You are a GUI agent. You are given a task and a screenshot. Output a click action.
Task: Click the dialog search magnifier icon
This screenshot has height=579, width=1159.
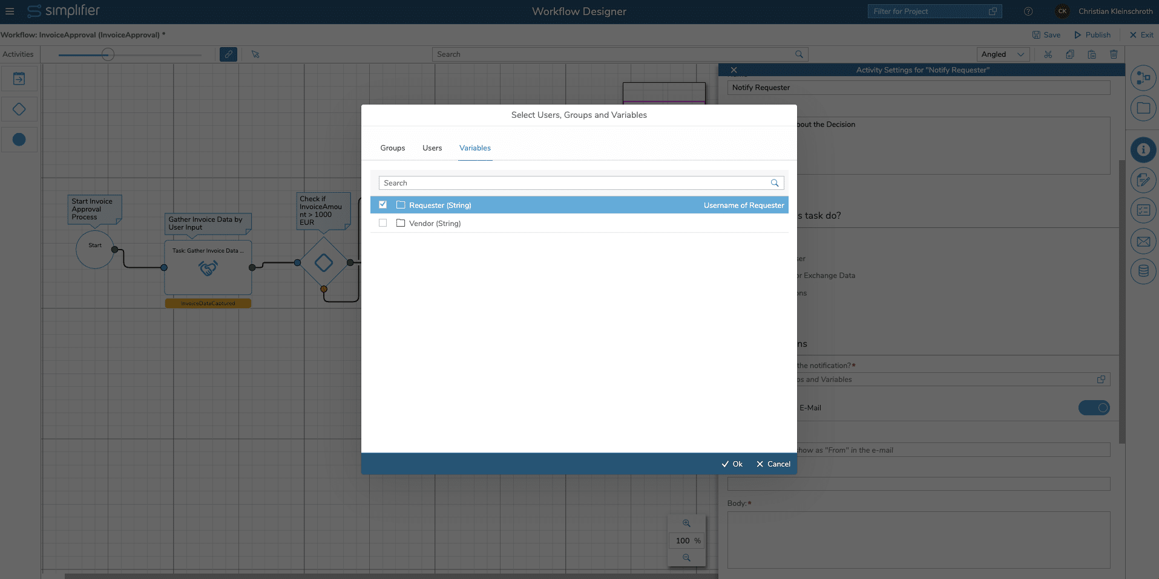(x=775, y=183)
